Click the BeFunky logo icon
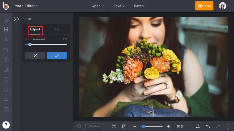 pos(6,6)
